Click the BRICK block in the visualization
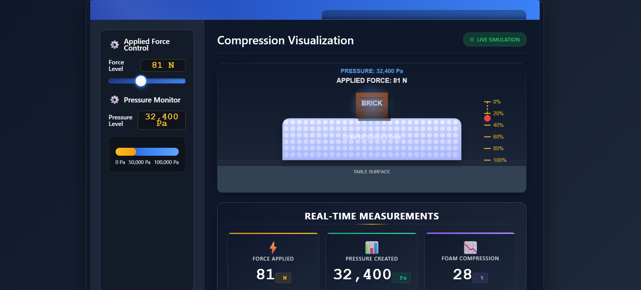The image size is (641, 290). (372, 105)
